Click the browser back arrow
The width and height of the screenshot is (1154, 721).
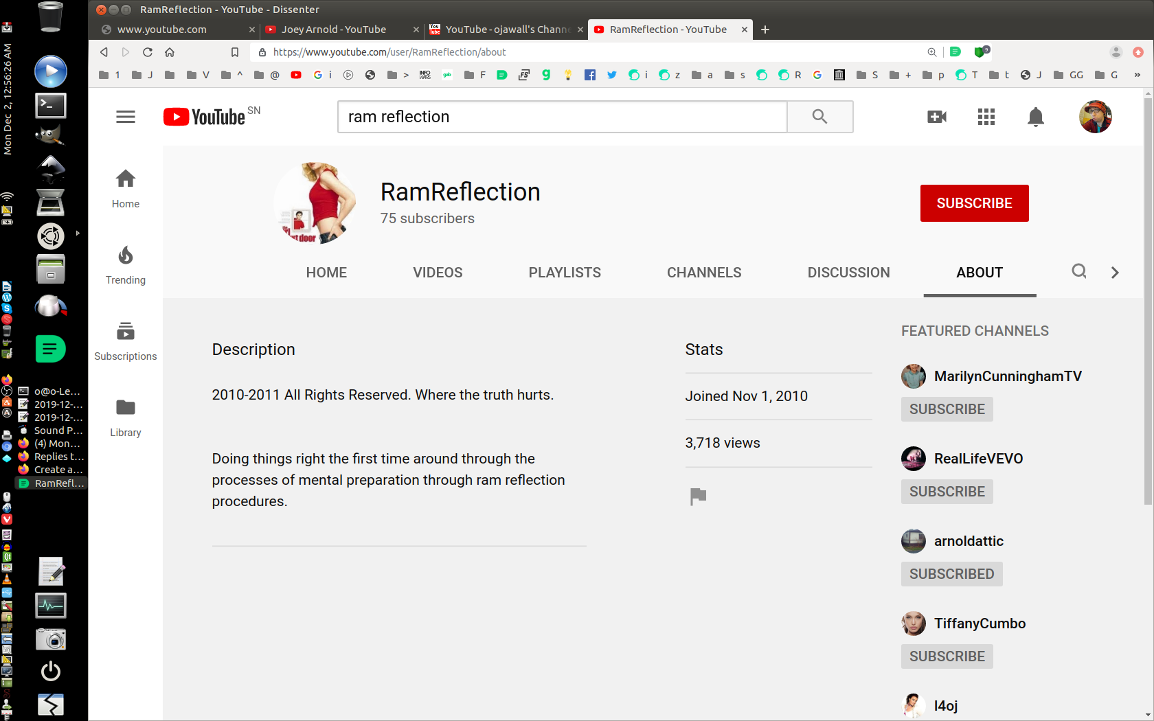tap(104, 52)
